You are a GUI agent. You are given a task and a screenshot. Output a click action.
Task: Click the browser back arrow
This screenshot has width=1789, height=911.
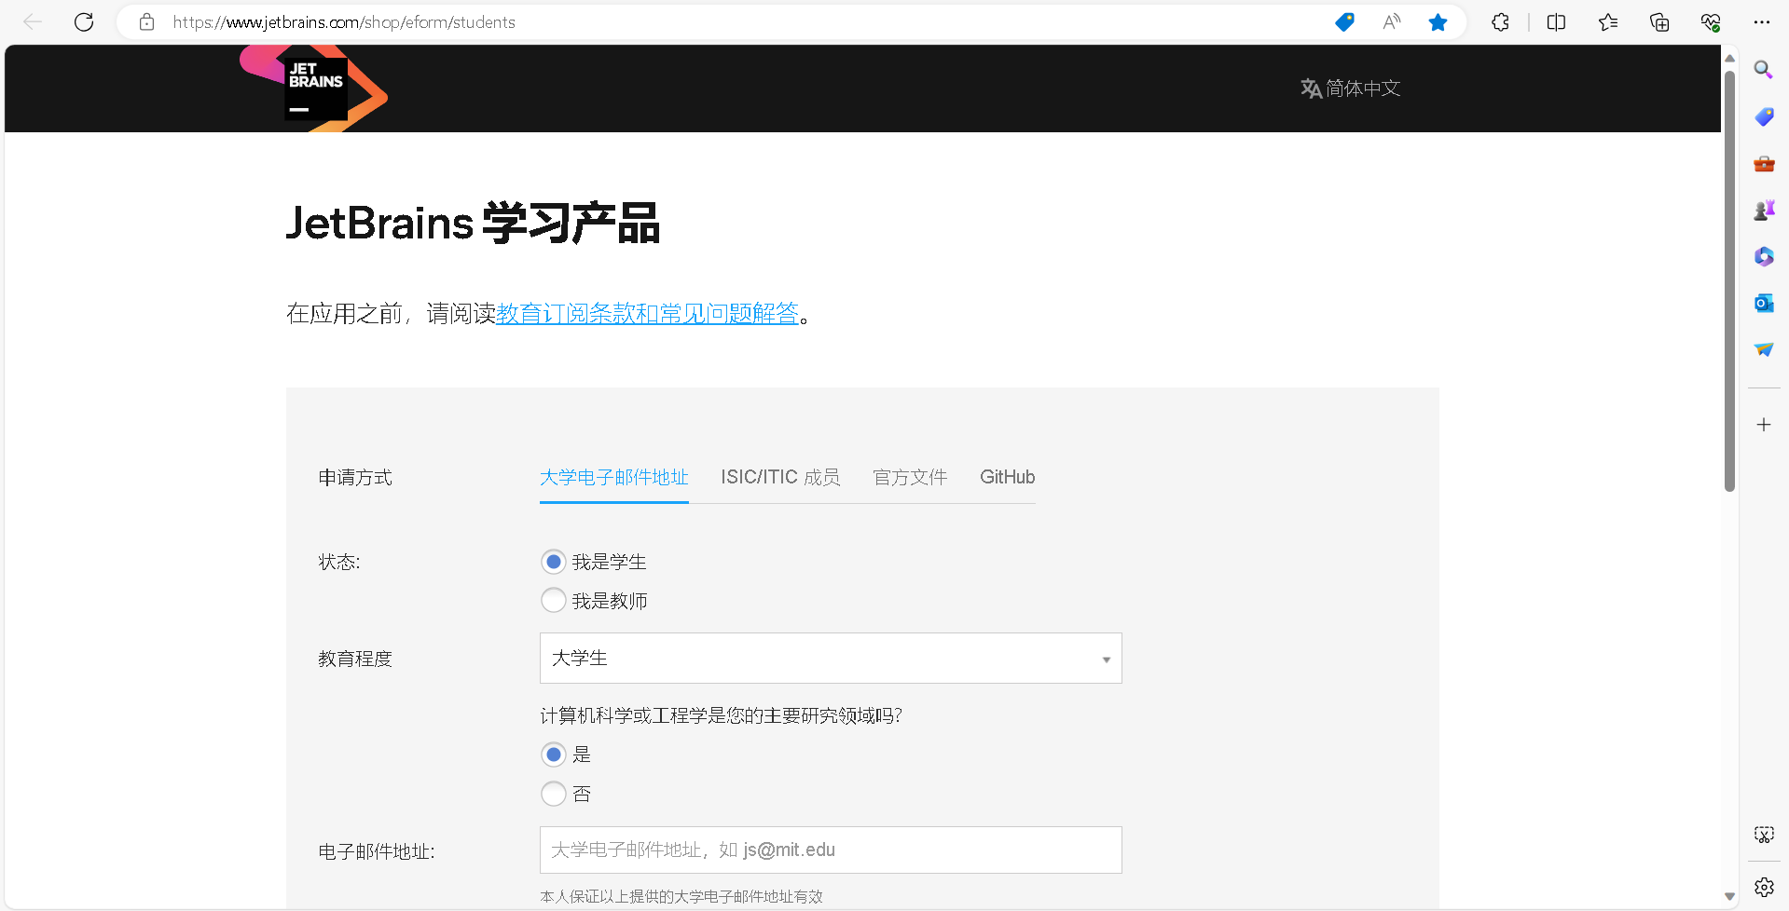click(x=33, y=22)
